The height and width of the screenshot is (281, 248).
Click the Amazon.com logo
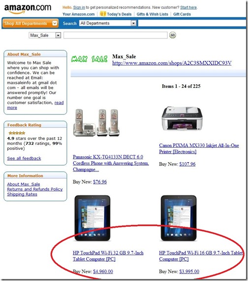[28, 9]
